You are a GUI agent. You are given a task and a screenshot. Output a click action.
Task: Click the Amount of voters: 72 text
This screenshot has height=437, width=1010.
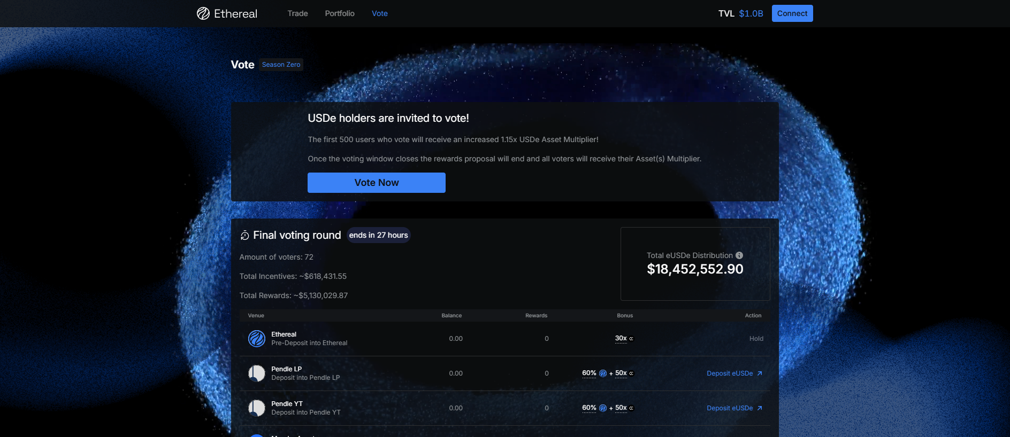(277, 257)
